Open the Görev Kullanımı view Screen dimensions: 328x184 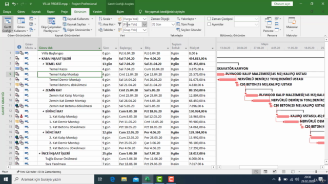pyautogui.click(x=20, y=25)
